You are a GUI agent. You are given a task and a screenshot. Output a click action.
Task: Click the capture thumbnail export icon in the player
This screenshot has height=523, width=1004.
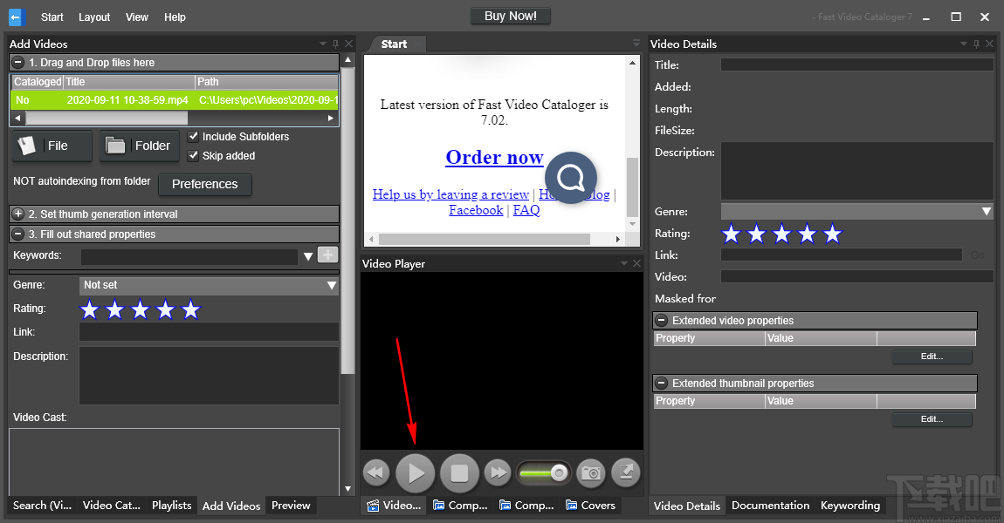625,472
